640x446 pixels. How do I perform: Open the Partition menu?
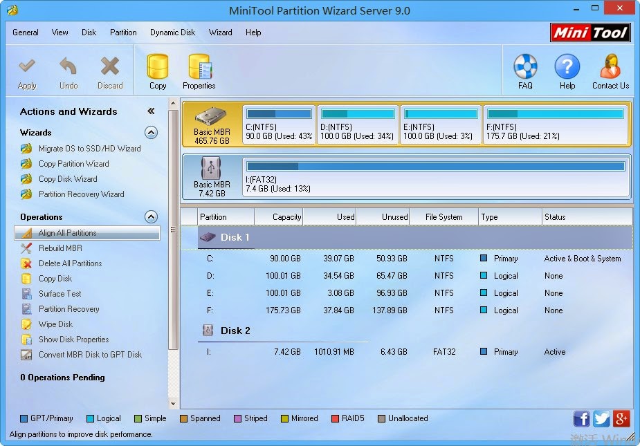pos(123,32)
